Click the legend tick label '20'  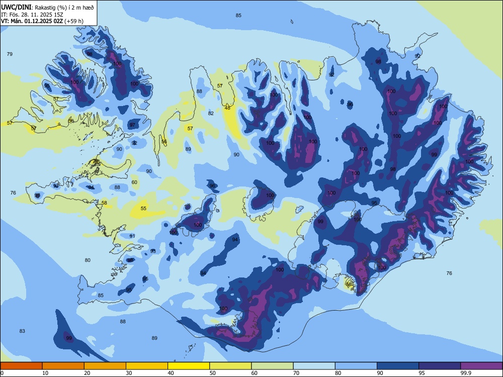[87, 373]
